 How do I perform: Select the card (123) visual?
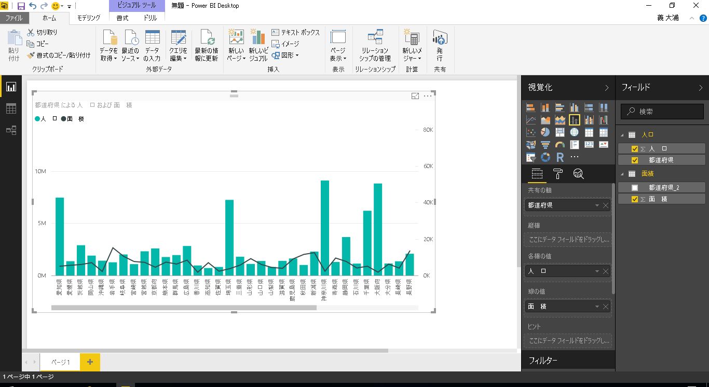click(x=589, y=145)
